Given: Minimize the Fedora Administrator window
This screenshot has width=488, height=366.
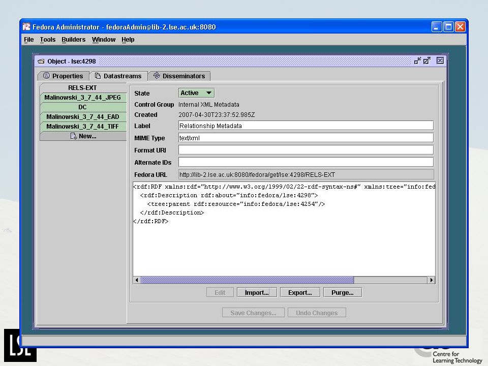Looking at the screenshot, I should [x=437, y=27].
